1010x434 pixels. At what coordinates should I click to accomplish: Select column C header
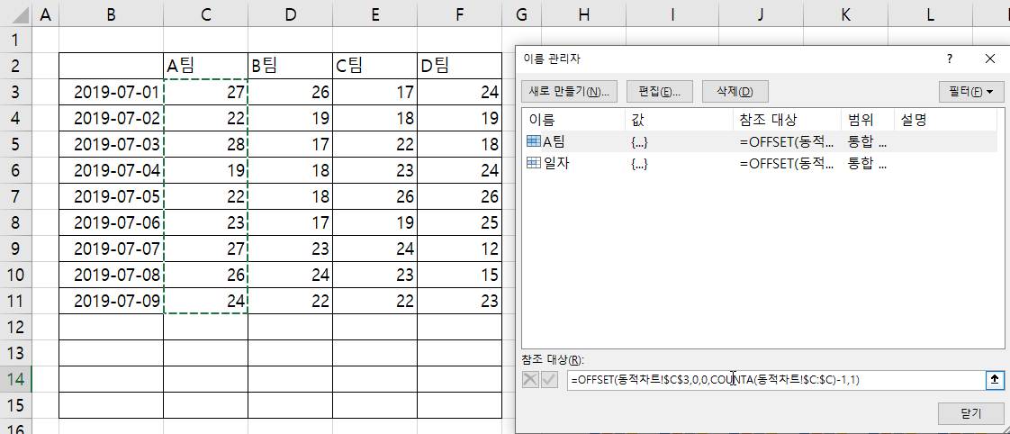click(x=205, y=15)
